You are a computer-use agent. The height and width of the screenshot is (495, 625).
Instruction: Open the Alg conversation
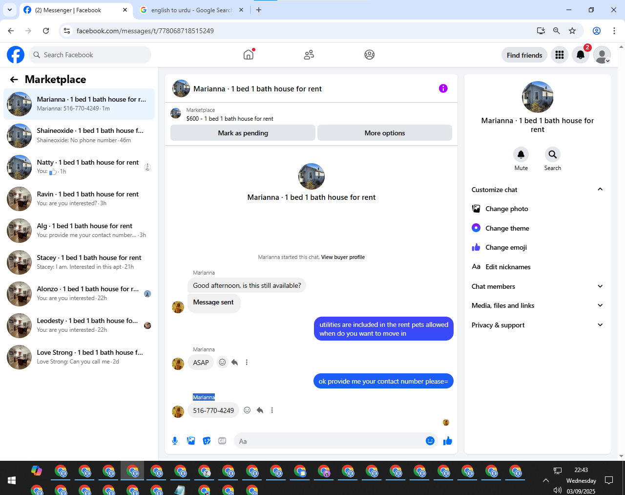79,231
